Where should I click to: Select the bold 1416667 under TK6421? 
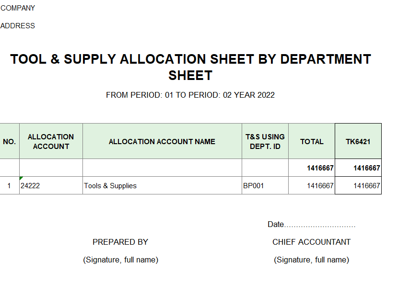367,168
